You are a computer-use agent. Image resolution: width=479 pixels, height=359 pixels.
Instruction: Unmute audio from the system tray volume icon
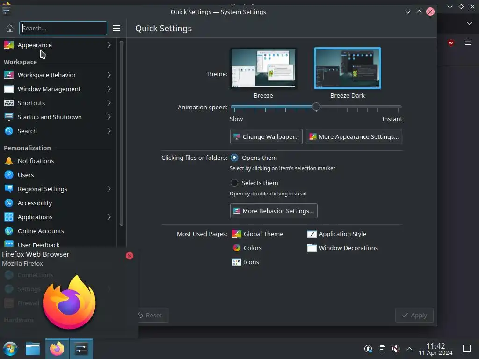pos(396,349)
